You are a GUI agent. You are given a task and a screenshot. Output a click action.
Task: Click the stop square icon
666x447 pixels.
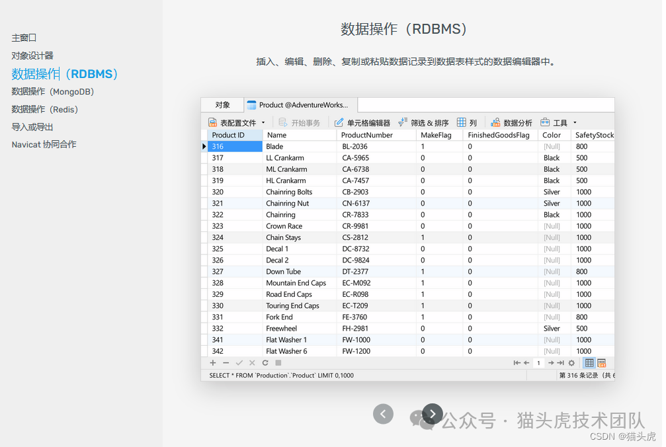pos(278,363)
